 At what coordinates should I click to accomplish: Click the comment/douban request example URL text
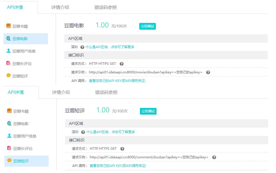coord(149,157)
